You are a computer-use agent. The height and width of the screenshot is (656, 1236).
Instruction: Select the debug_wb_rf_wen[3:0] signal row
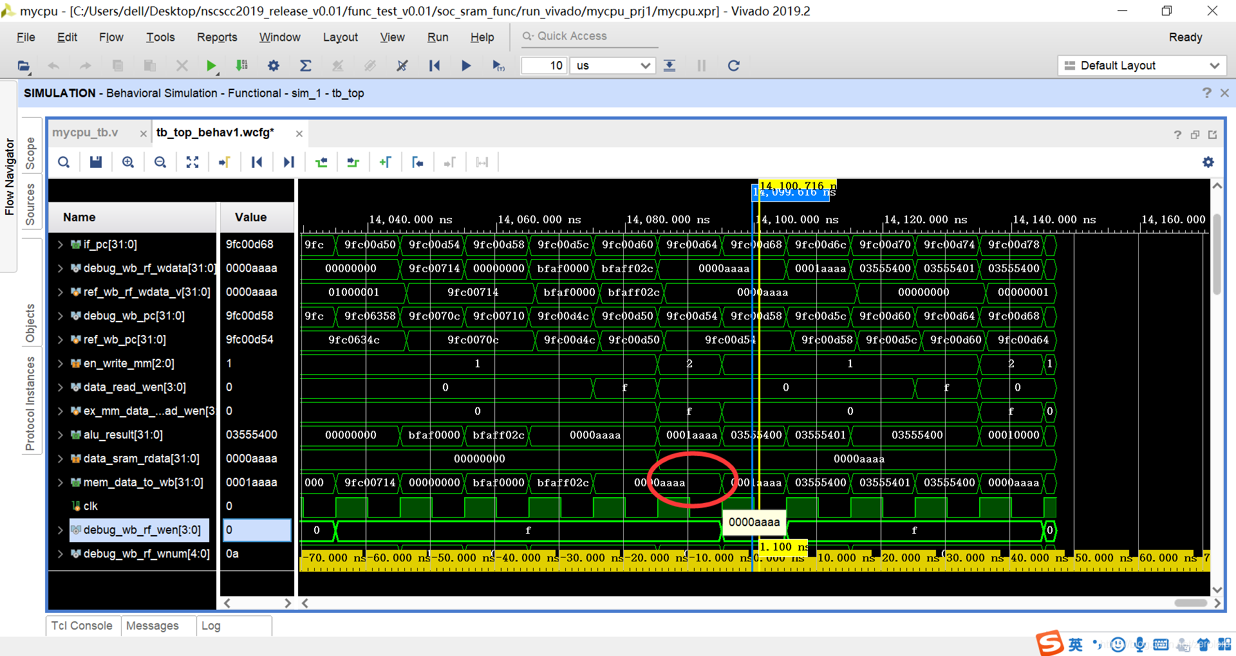coord(138,530)
